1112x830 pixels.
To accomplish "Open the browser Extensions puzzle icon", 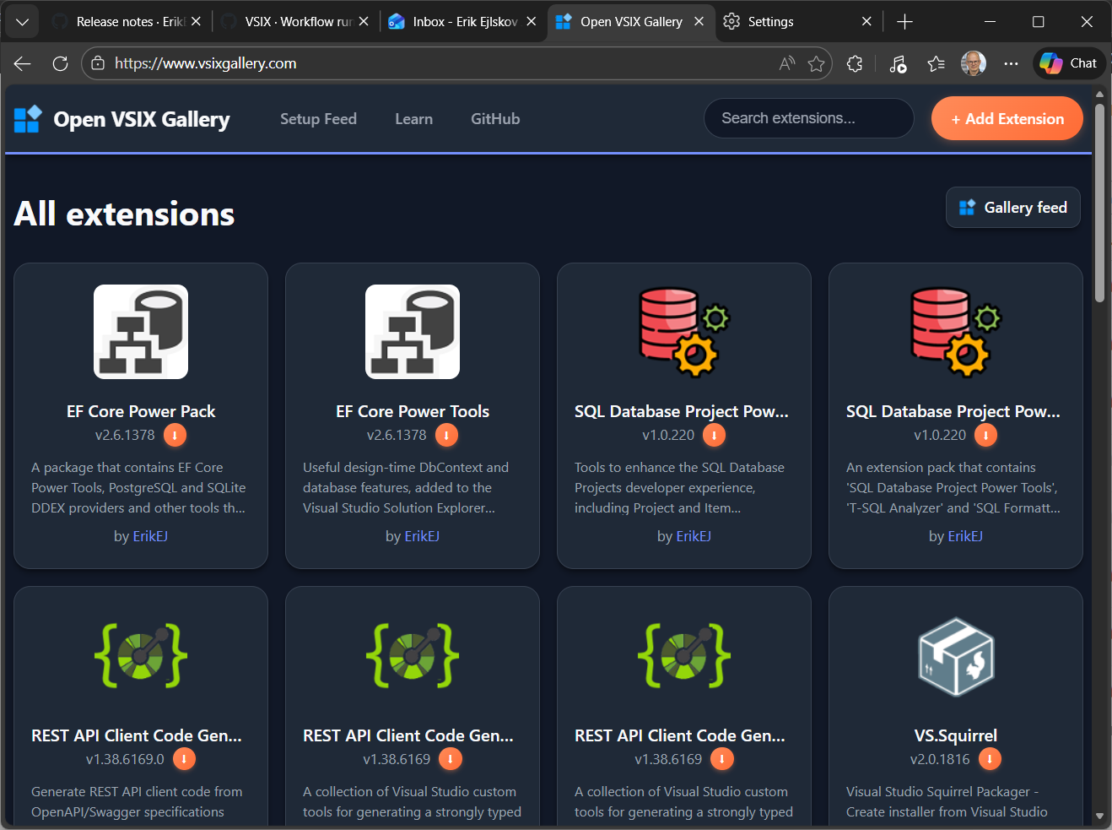I will click(855, 63).
